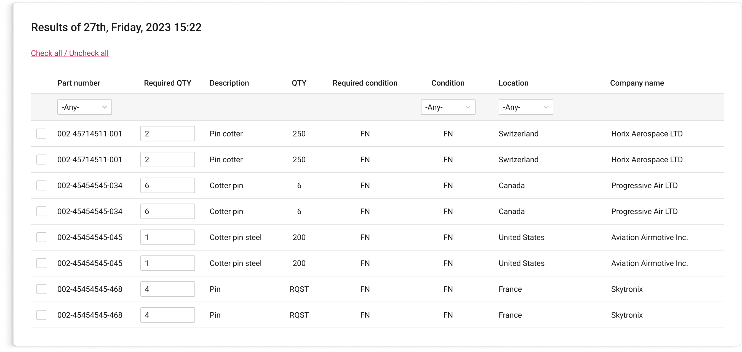Tick the checkbox for second Pin cotter row
The height and width of the screenshot is (352, 742).
pos(41,159)
